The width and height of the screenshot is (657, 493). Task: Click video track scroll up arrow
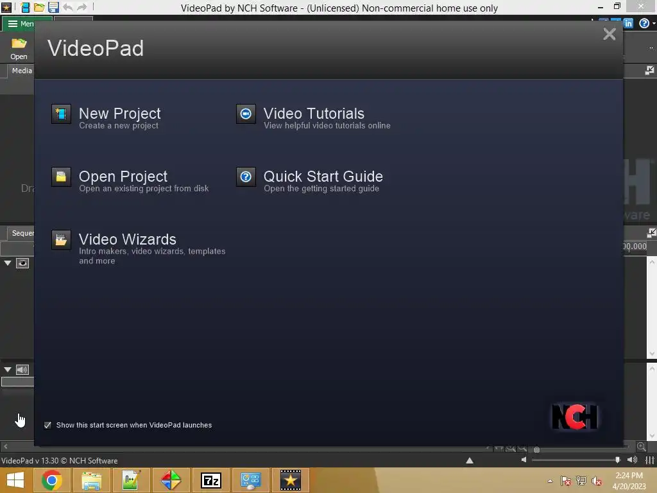(652, 262)
